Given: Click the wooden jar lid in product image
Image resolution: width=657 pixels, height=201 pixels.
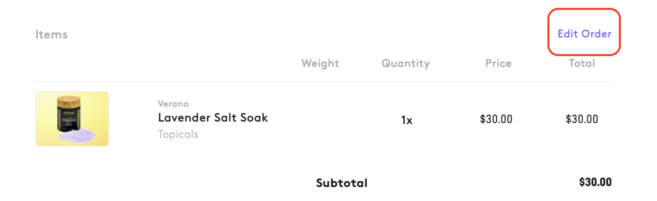Looking at the screenshot, I should click(69, 101).
